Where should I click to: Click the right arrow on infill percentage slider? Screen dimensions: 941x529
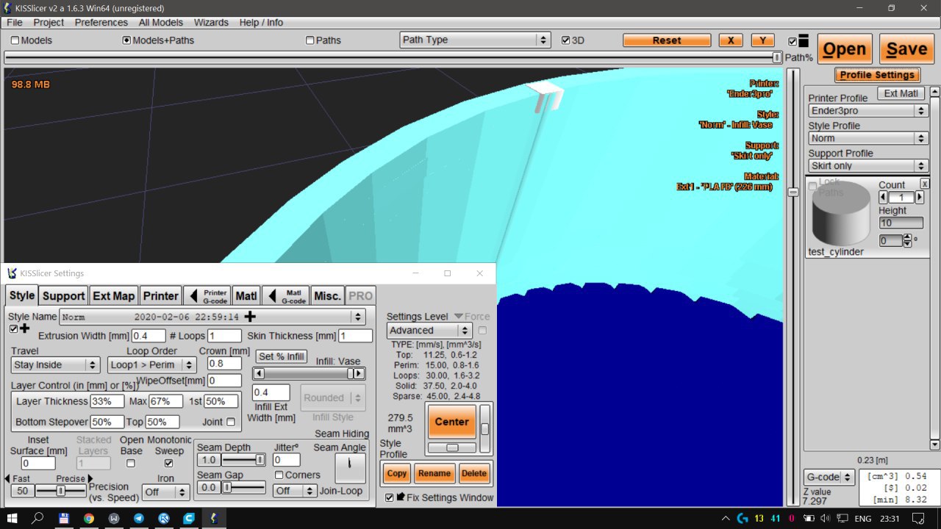coord(359,374)
